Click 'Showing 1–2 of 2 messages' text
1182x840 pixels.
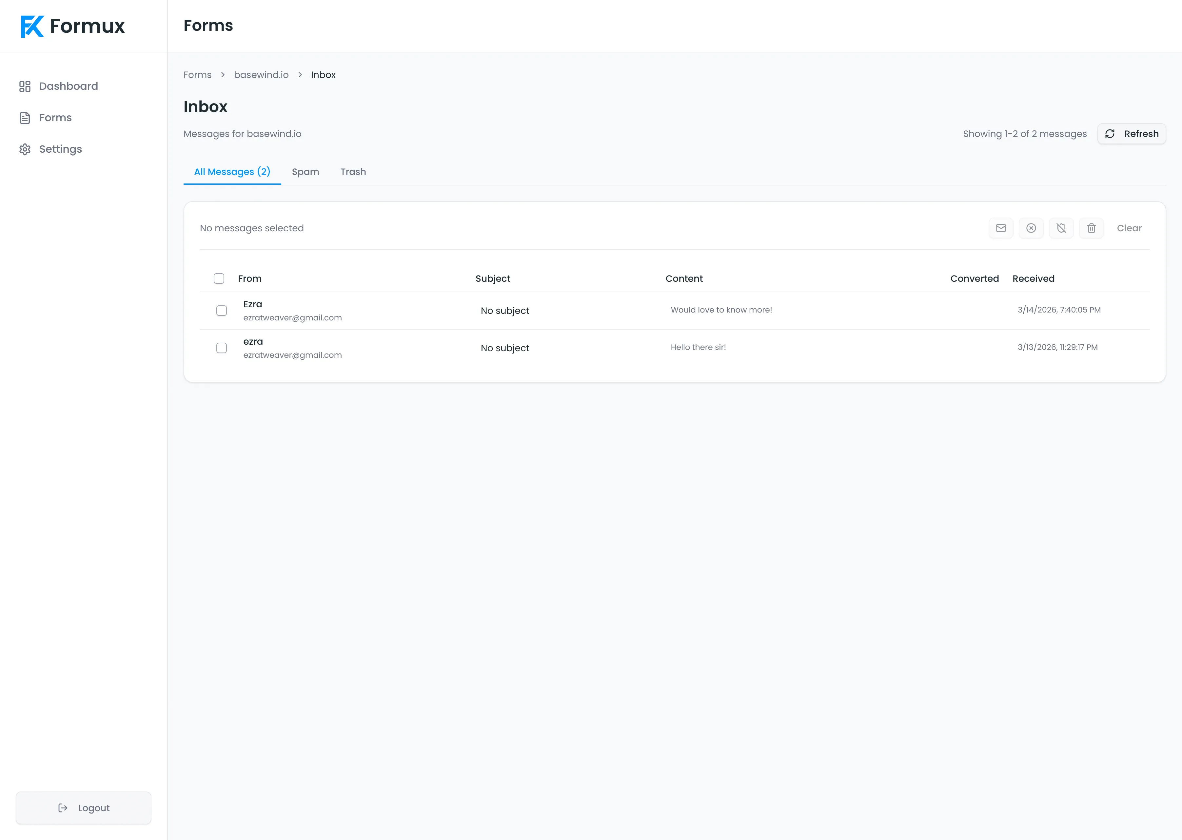click(1025, 134)
